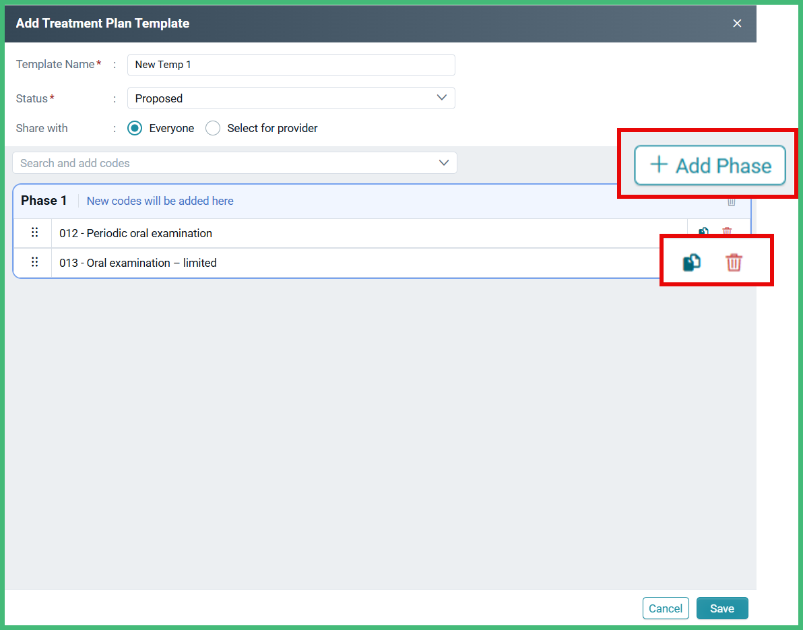Choose the Select for provider option

coord(212,128)
